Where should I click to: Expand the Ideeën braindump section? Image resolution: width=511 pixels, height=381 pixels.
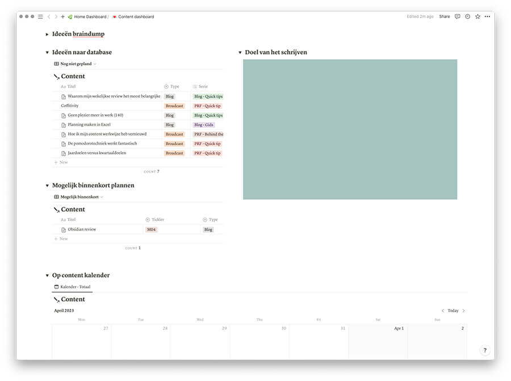point(47,34)
